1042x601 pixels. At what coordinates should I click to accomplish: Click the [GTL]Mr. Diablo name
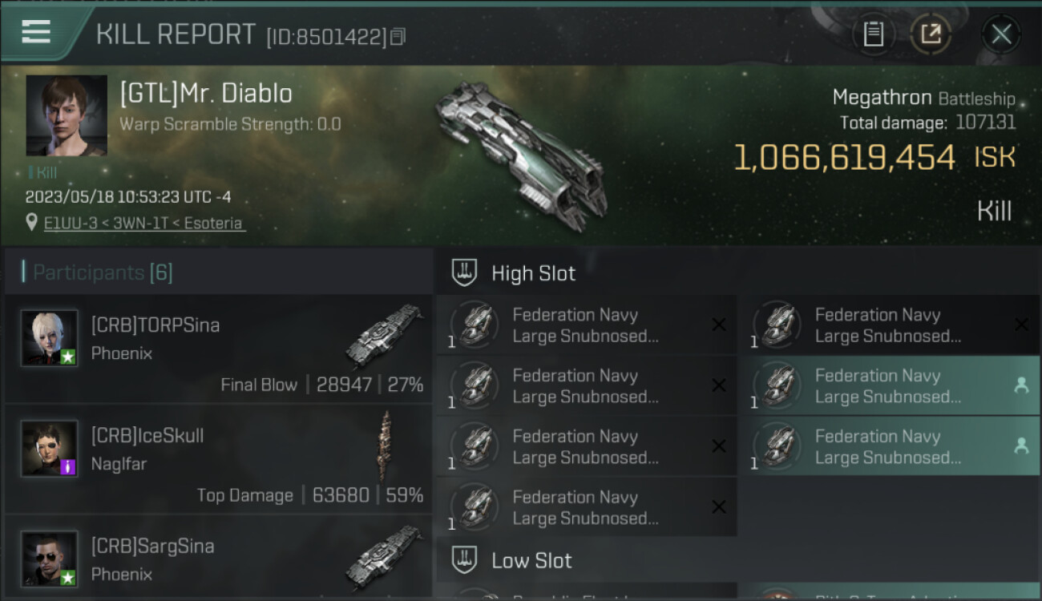[x=206, y=94]
